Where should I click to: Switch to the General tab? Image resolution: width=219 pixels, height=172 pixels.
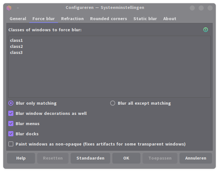18,19
